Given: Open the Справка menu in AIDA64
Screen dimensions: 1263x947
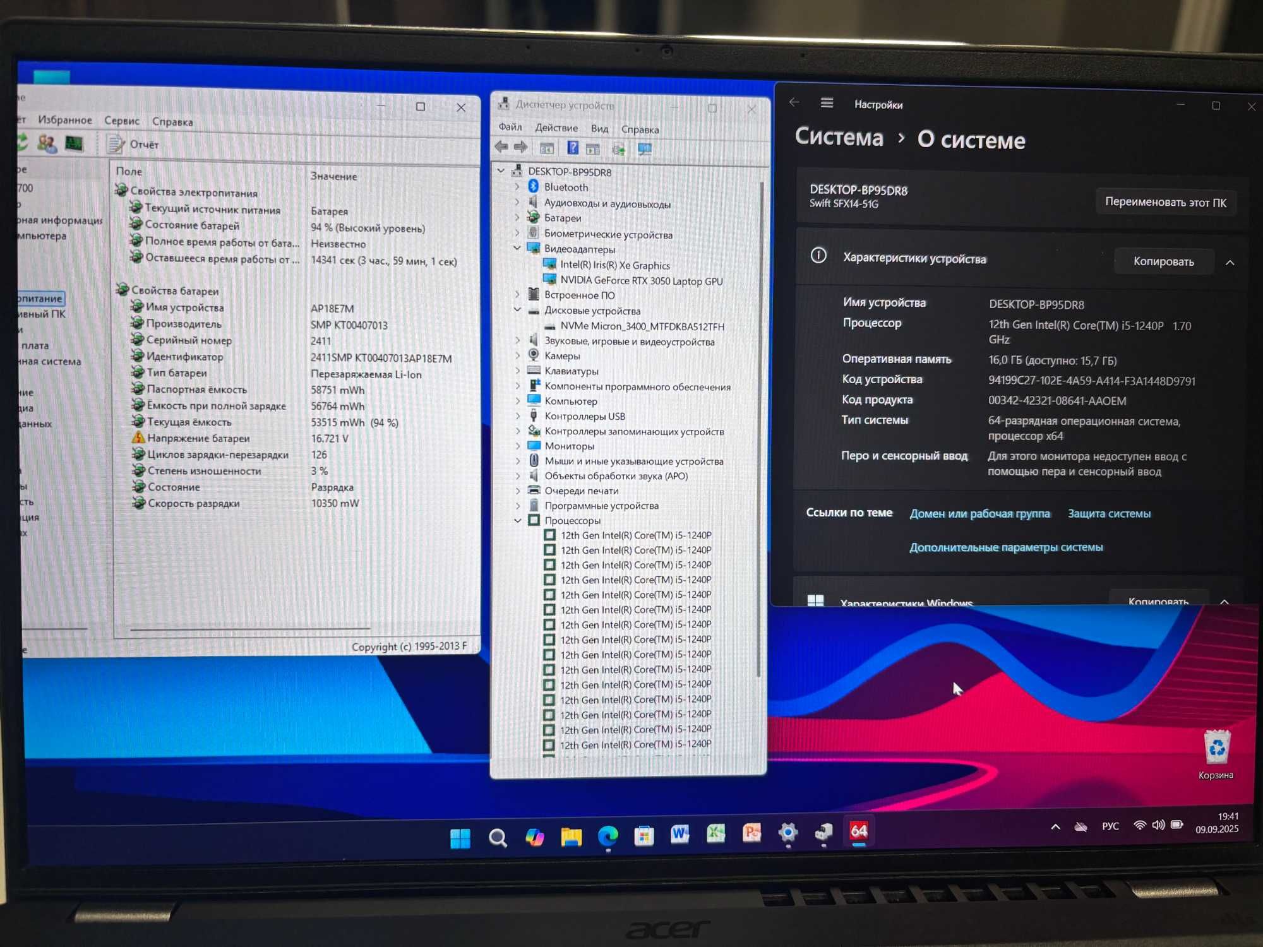Looking at the screenshot, I should tap(172, 122).
